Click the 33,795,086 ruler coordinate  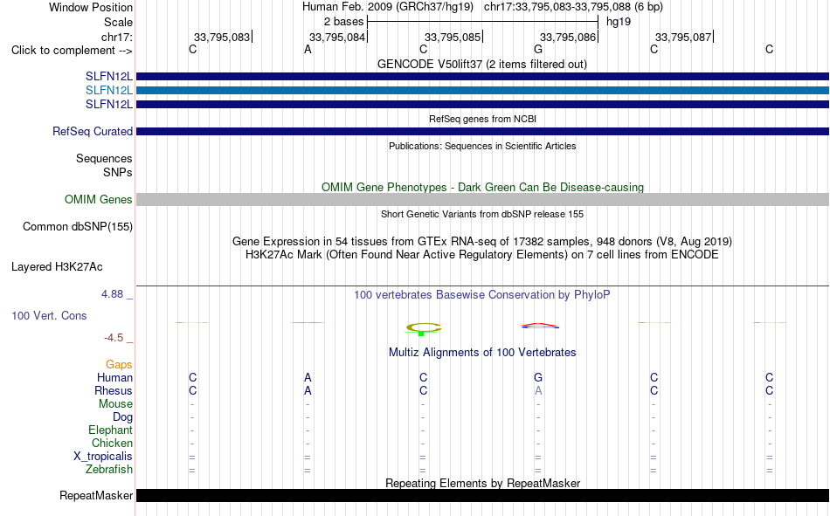568,37
